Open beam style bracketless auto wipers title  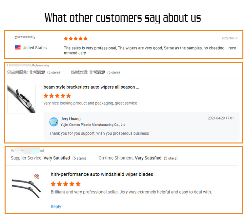click(91, 87)
